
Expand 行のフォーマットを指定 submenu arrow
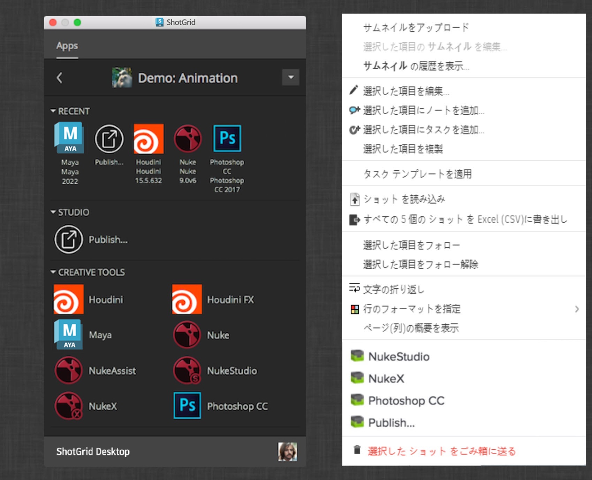(577, 309)
